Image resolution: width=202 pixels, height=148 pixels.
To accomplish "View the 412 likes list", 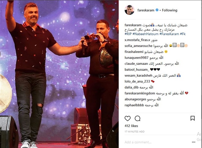I will (131, 126).
